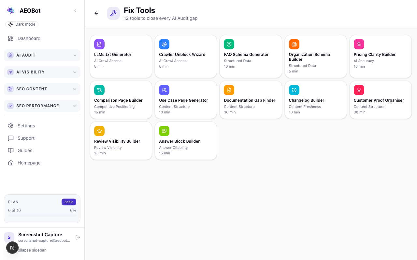Click the FAQ Schema Generator green icon
Viewport: 417px width, 260px height.
(x=229, y=44)
